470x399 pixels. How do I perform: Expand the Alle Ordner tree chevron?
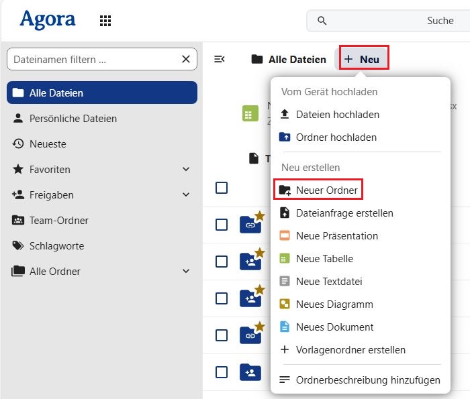pyautogui.click(x=186, y=272)
